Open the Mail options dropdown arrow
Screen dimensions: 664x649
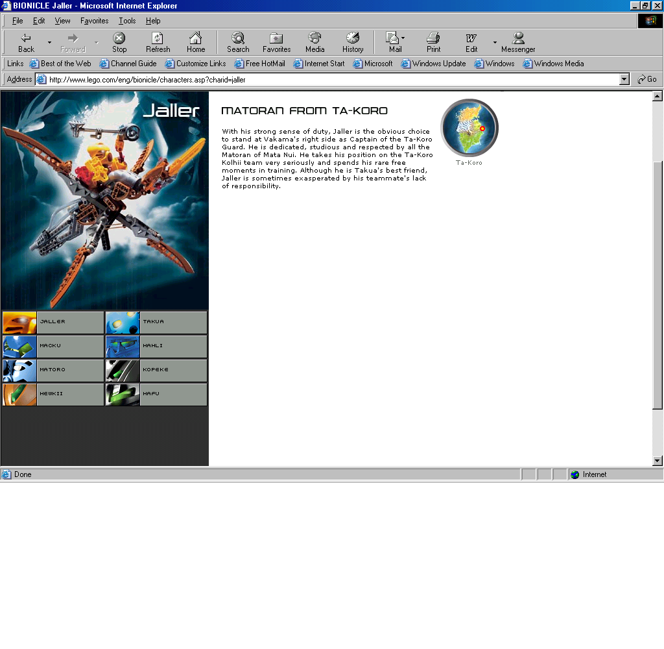(403, 38)
